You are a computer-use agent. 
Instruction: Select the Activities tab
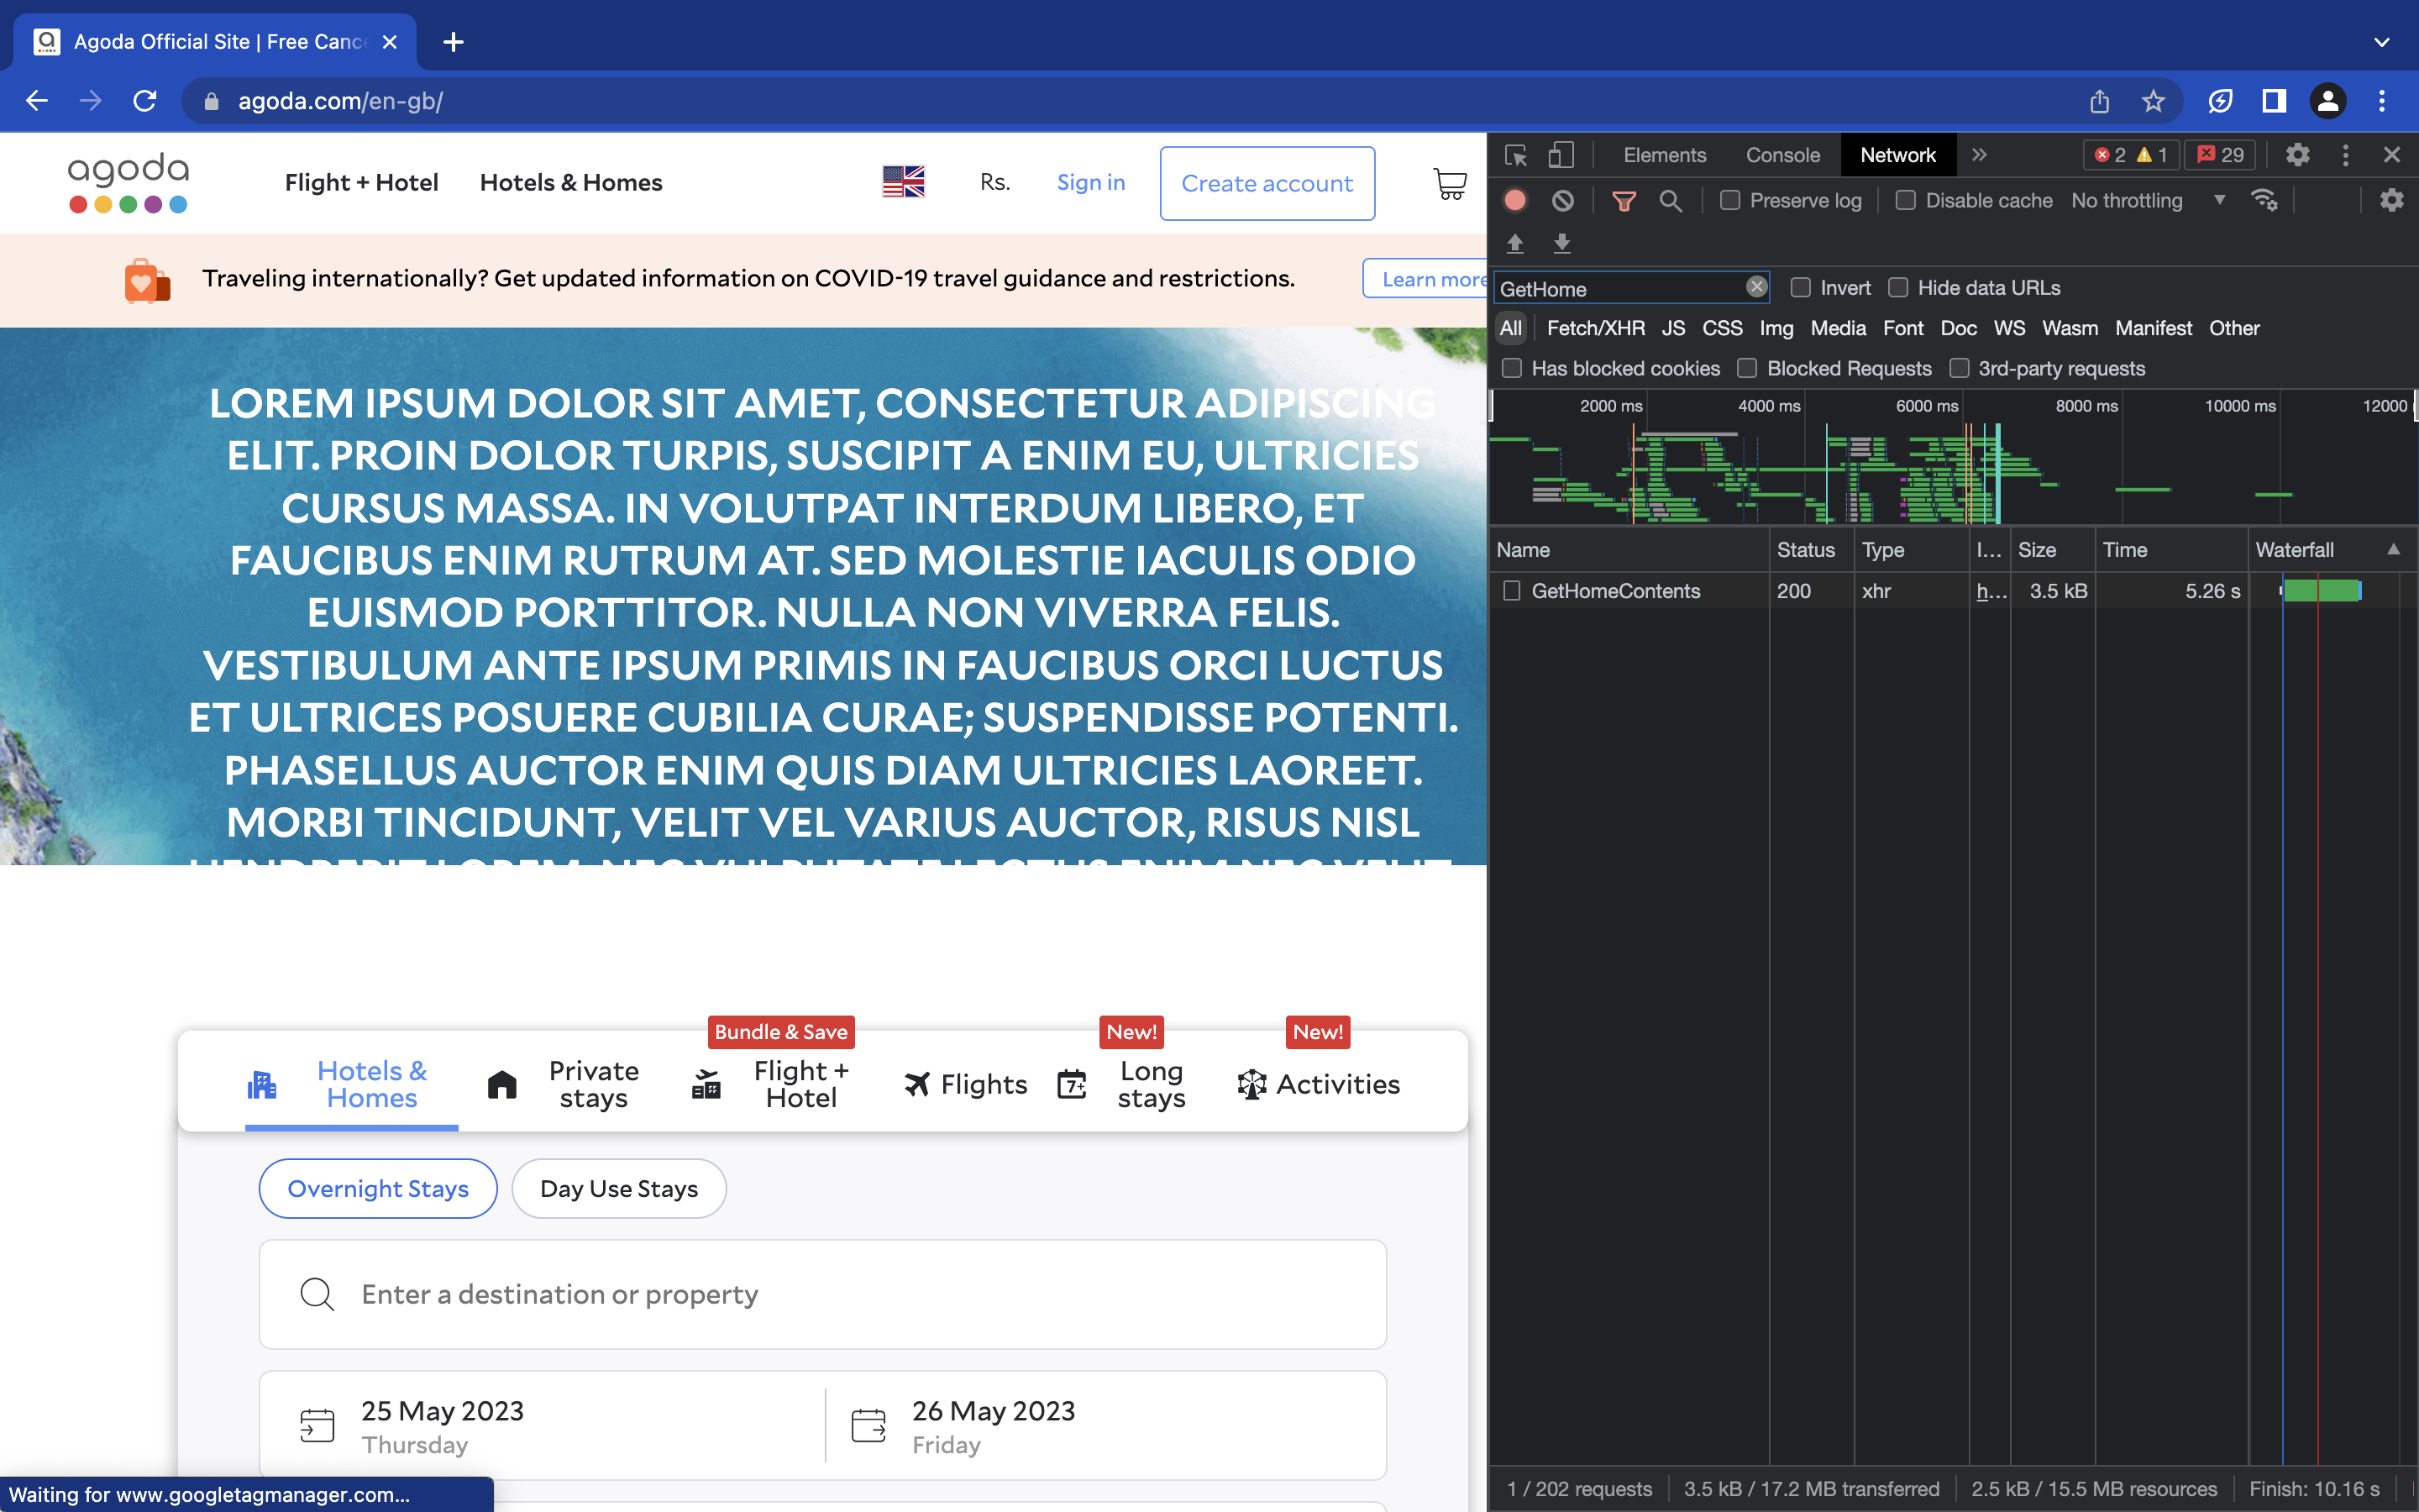coord(1318,1084)
